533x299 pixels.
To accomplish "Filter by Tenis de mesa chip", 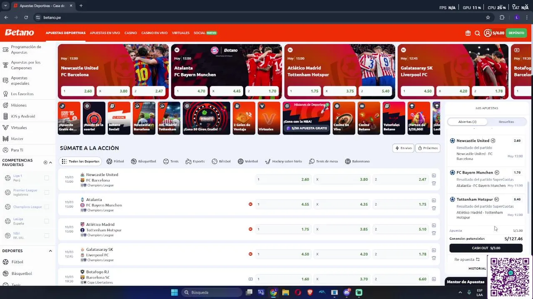I will (x=323, y=161).
